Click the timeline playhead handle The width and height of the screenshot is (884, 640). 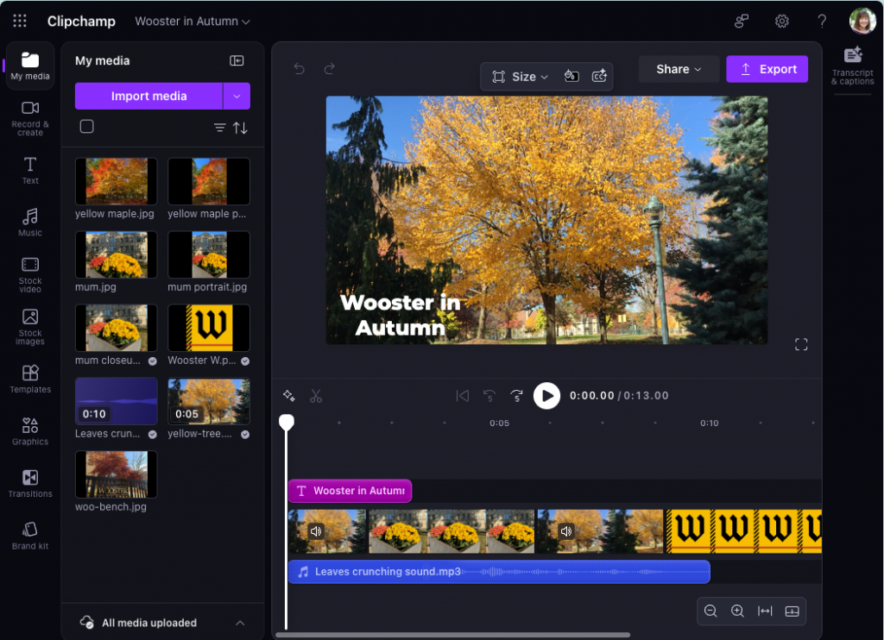pos(287,422)
